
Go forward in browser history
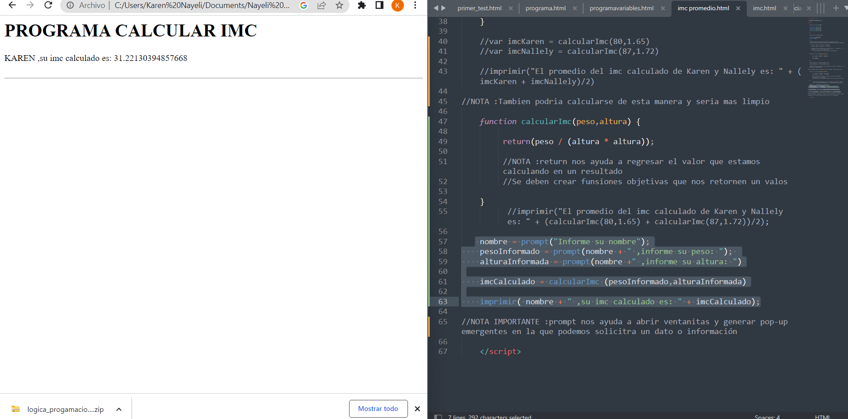[x=30, y=5]
